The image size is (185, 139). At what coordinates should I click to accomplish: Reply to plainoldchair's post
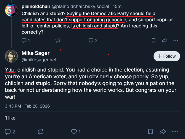point(24,40)
